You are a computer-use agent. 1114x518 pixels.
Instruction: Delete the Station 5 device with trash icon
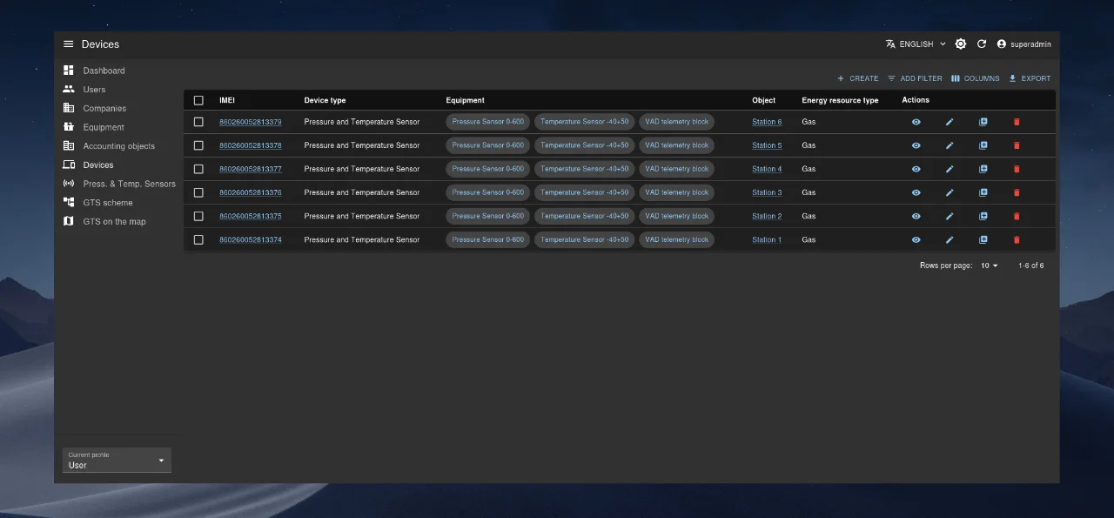tap(1017, 145)
